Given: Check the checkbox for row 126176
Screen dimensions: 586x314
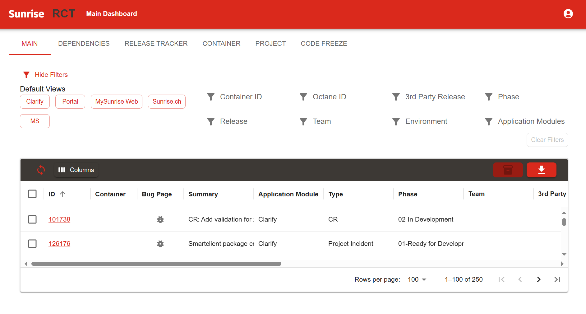Looking at the screenshot, I should pos(32,244).
